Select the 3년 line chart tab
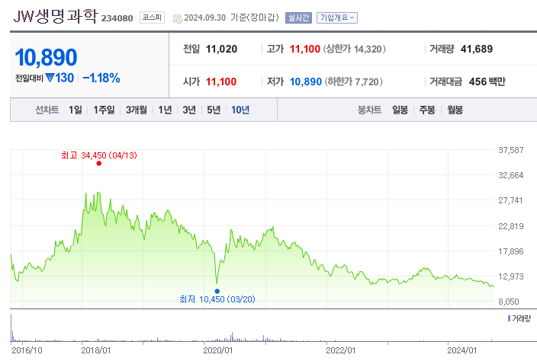537x364 pixels. coord(189,110)
